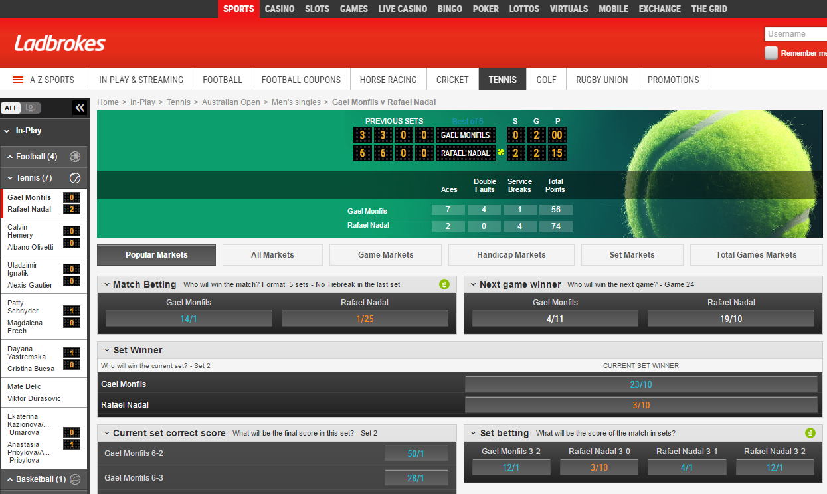
Task: Expand the Football (4) sidebar group
Action: (11, 157)
